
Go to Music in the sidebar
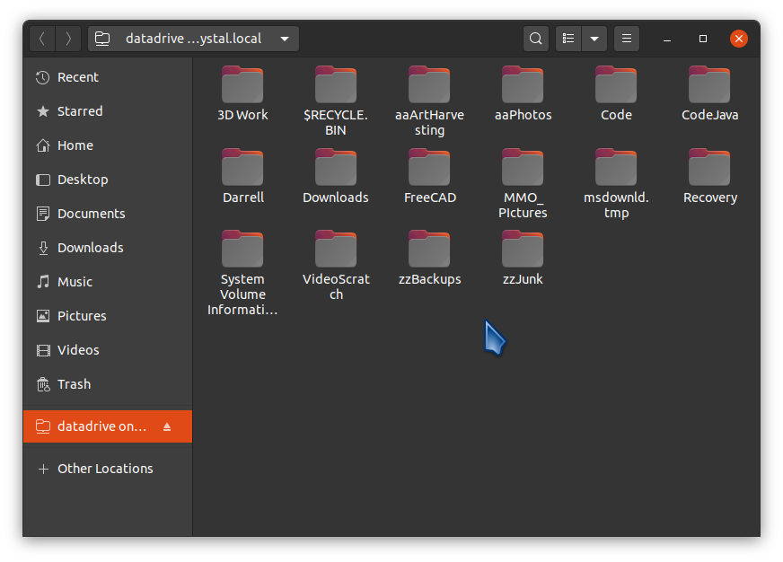pos(75,282)
